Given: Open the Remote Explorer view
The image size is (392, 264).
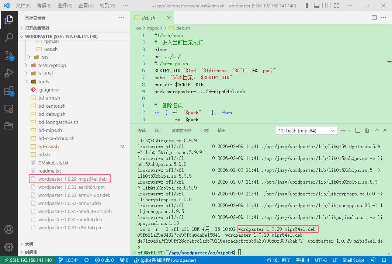Looking at the screenshot, I should 9,109.
